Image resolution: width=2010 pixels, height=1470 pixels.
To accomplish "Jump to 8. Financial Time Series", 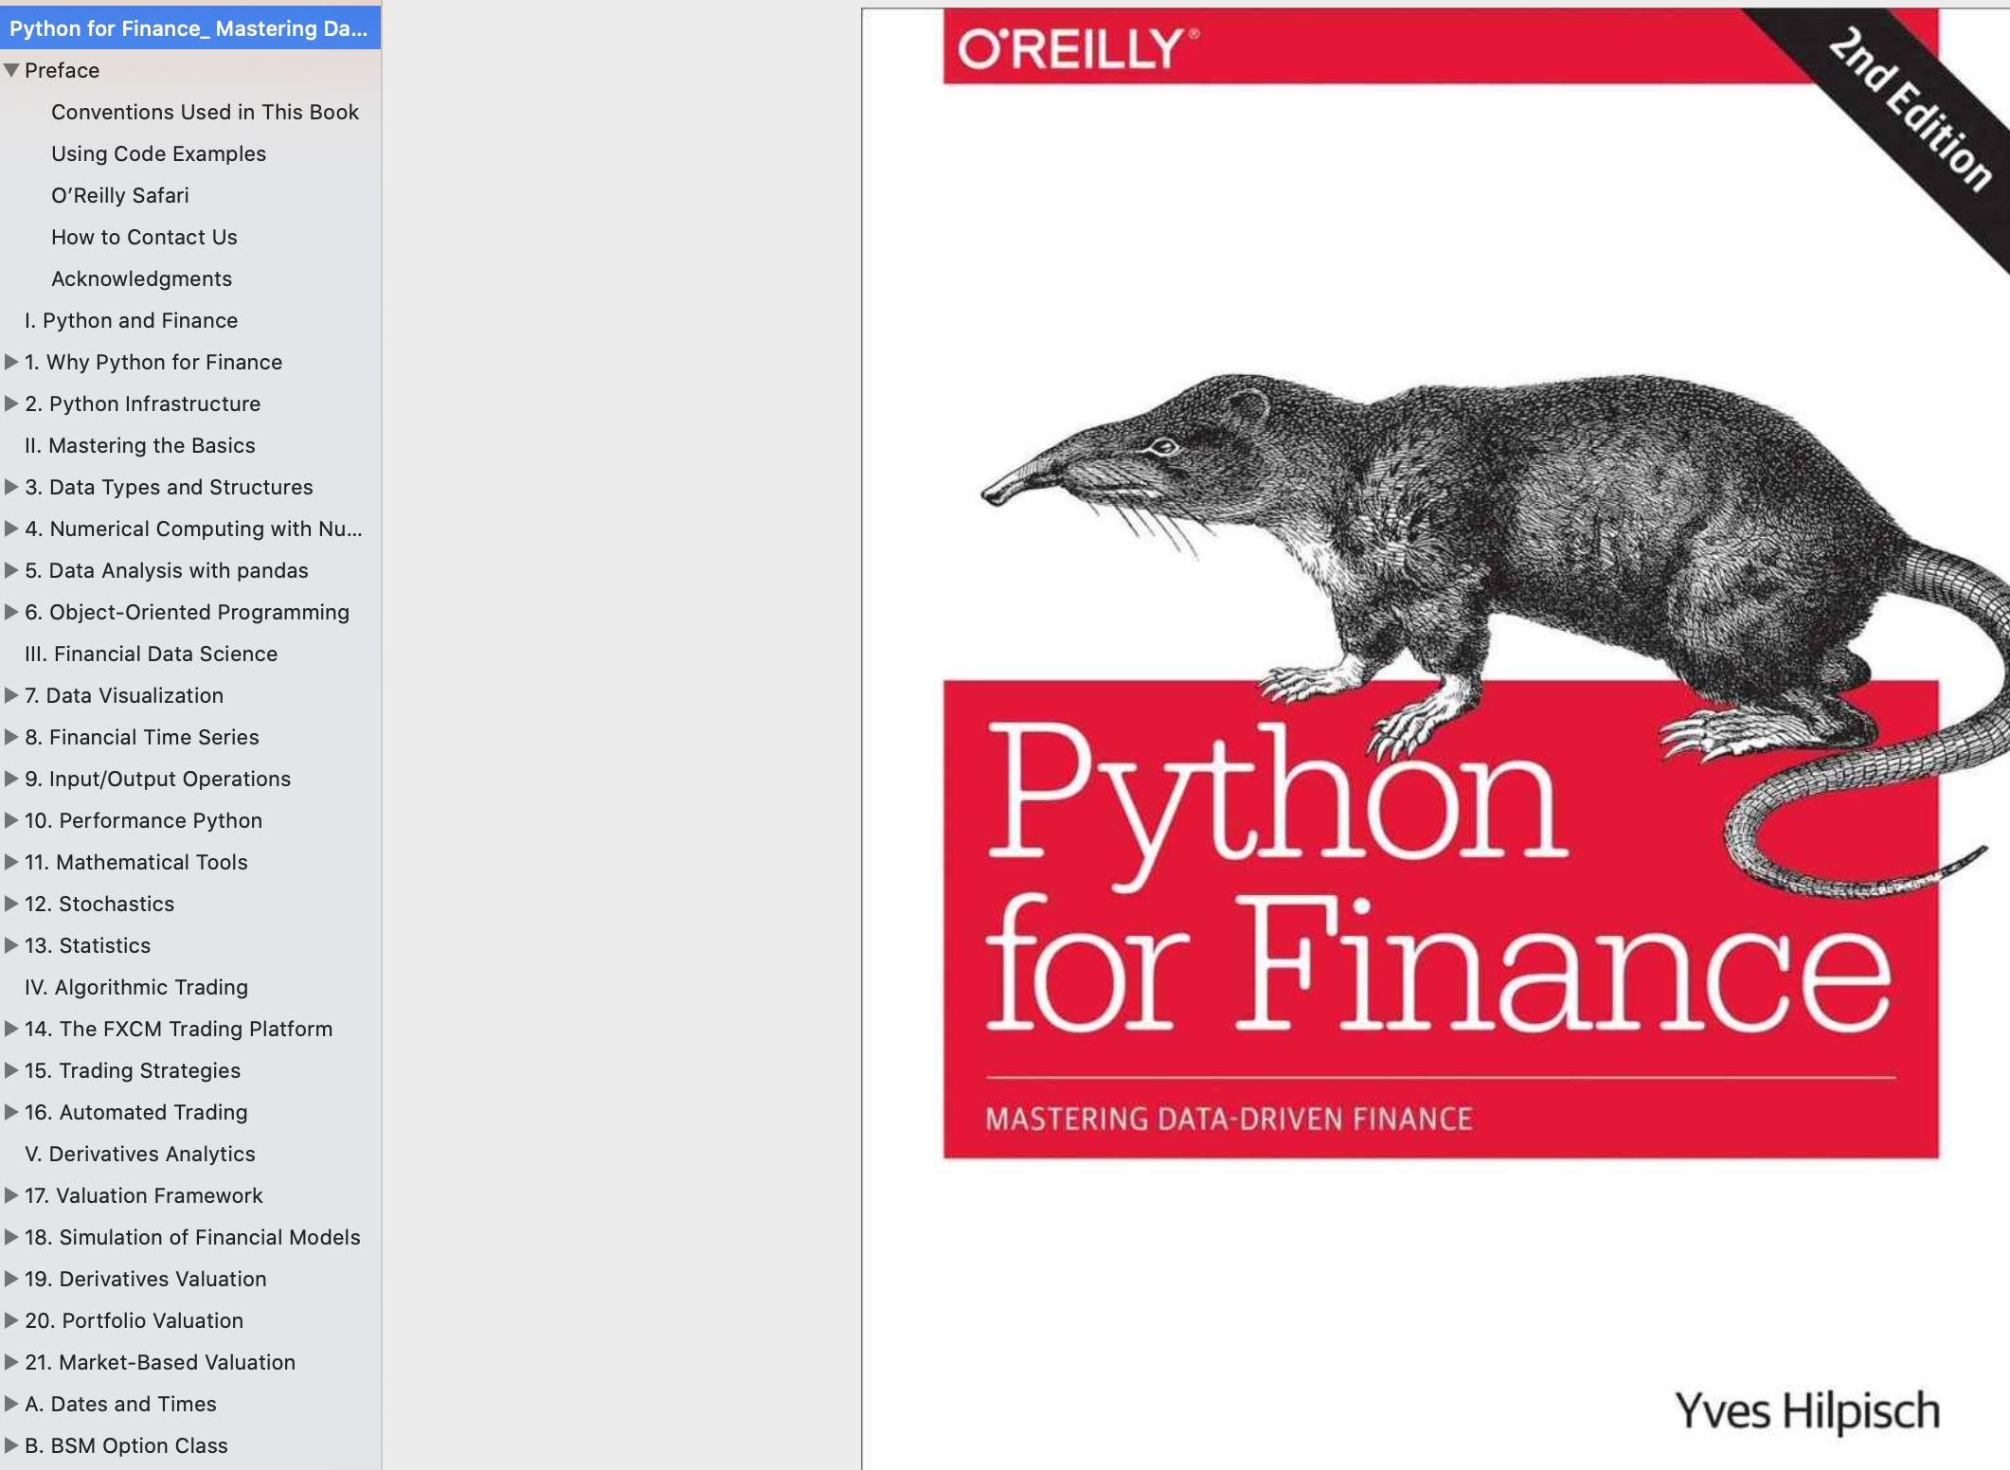I will point(142,737).
